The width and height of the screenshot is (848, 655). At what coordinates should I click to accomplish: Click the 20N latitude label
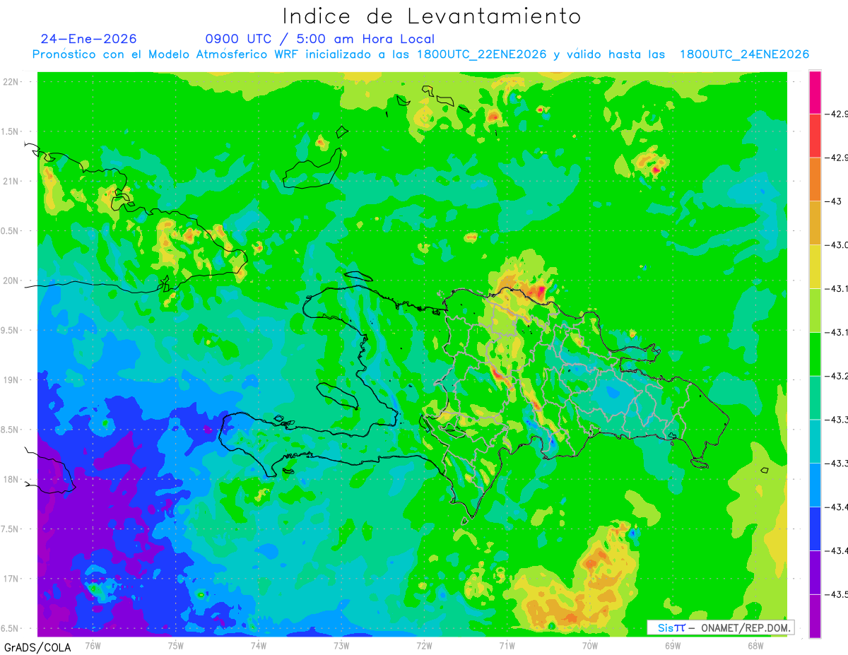(x=11, y=281)
